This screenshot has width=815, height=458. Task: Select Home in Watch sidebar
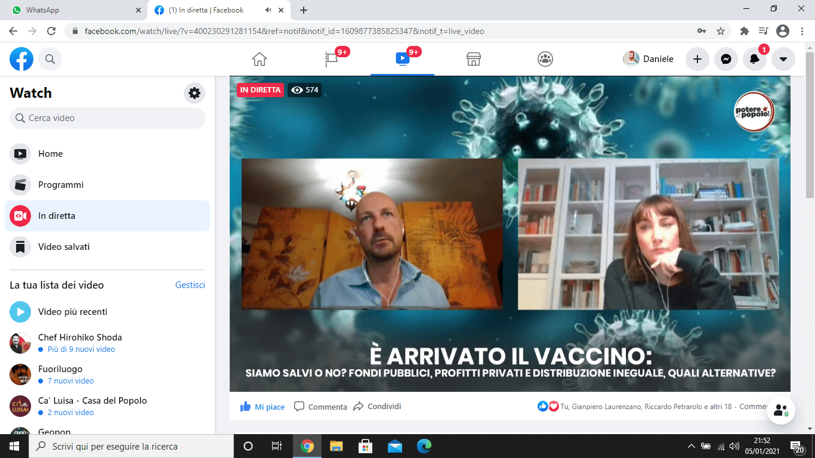point(107,154)
